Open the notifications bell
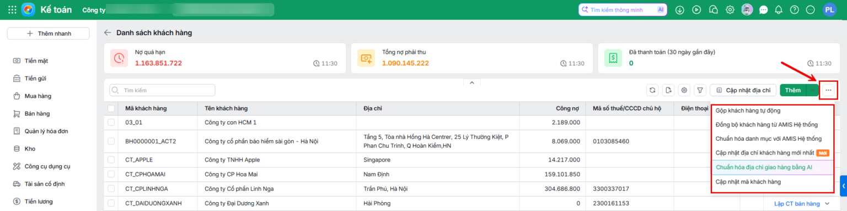The image size is (847, 211). tap(779, 10)
